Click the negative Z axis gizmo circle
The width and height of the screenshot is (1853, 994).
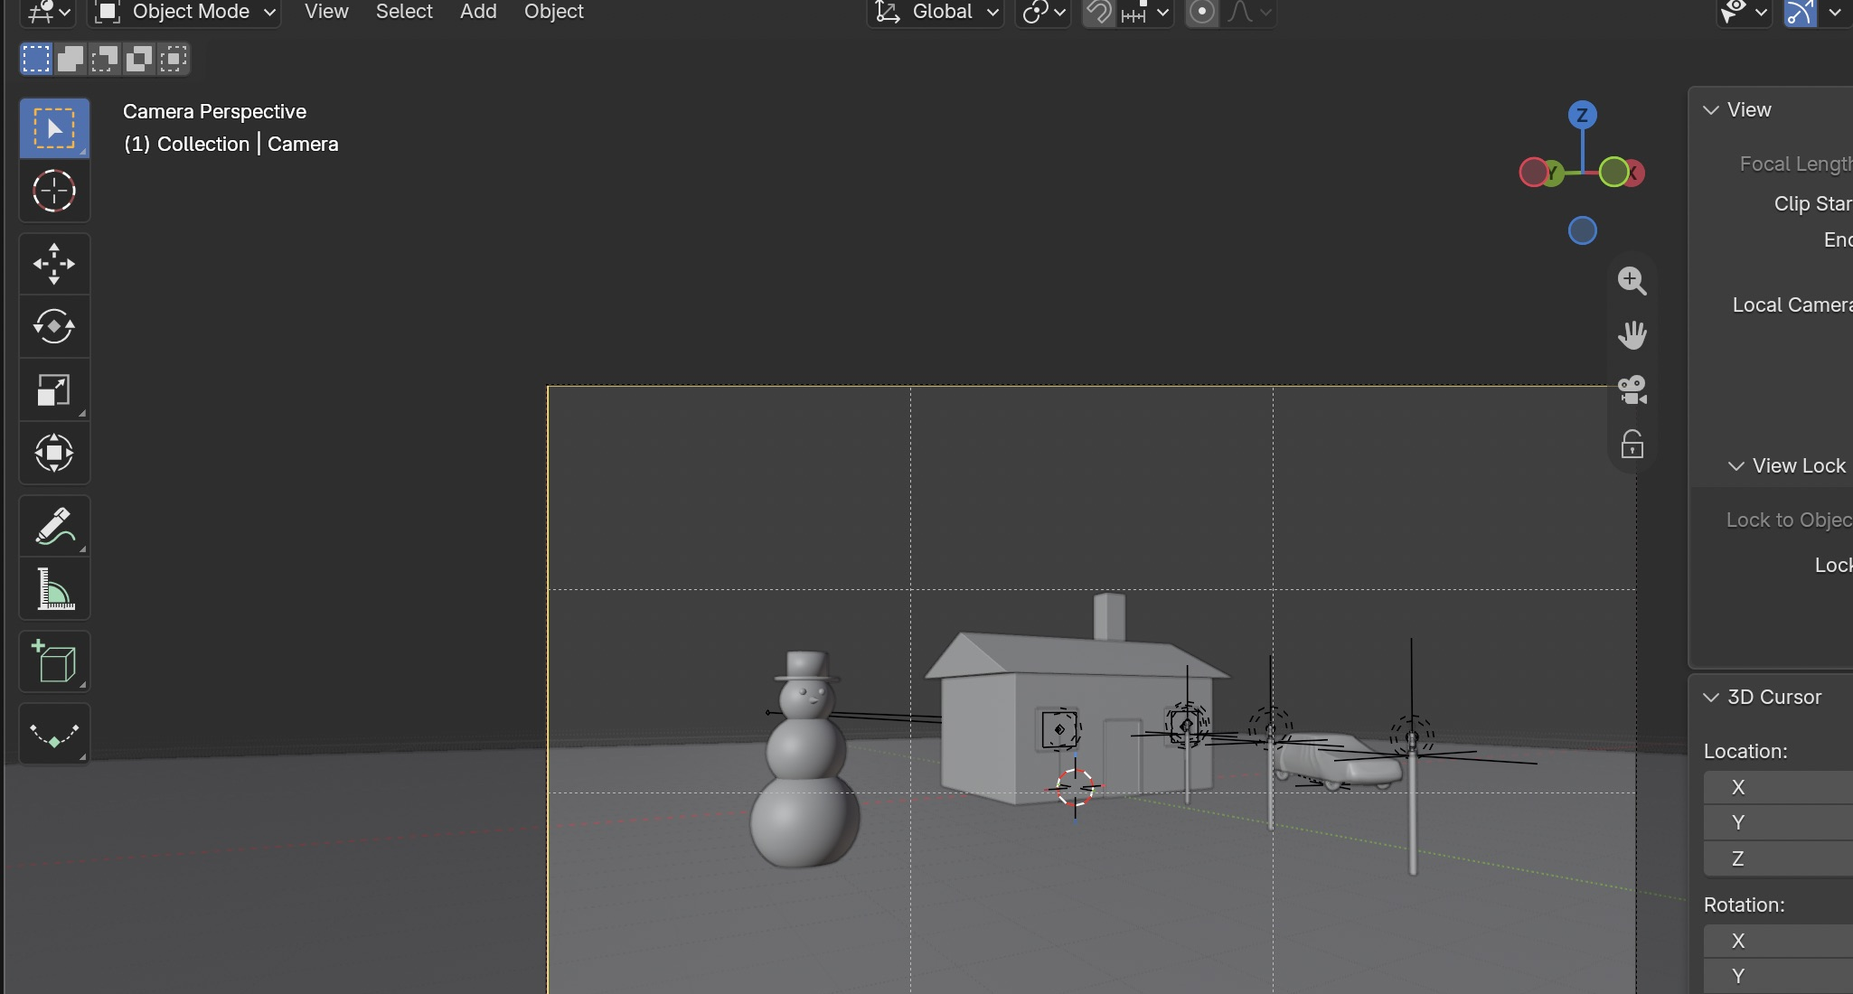pos(1582,230)
